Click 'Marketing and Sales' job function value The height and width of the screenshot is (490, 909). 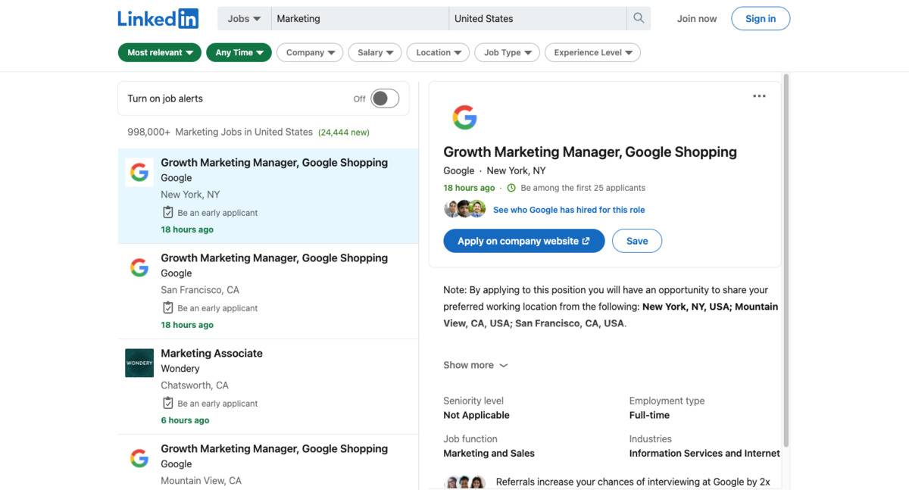(489, 453)
